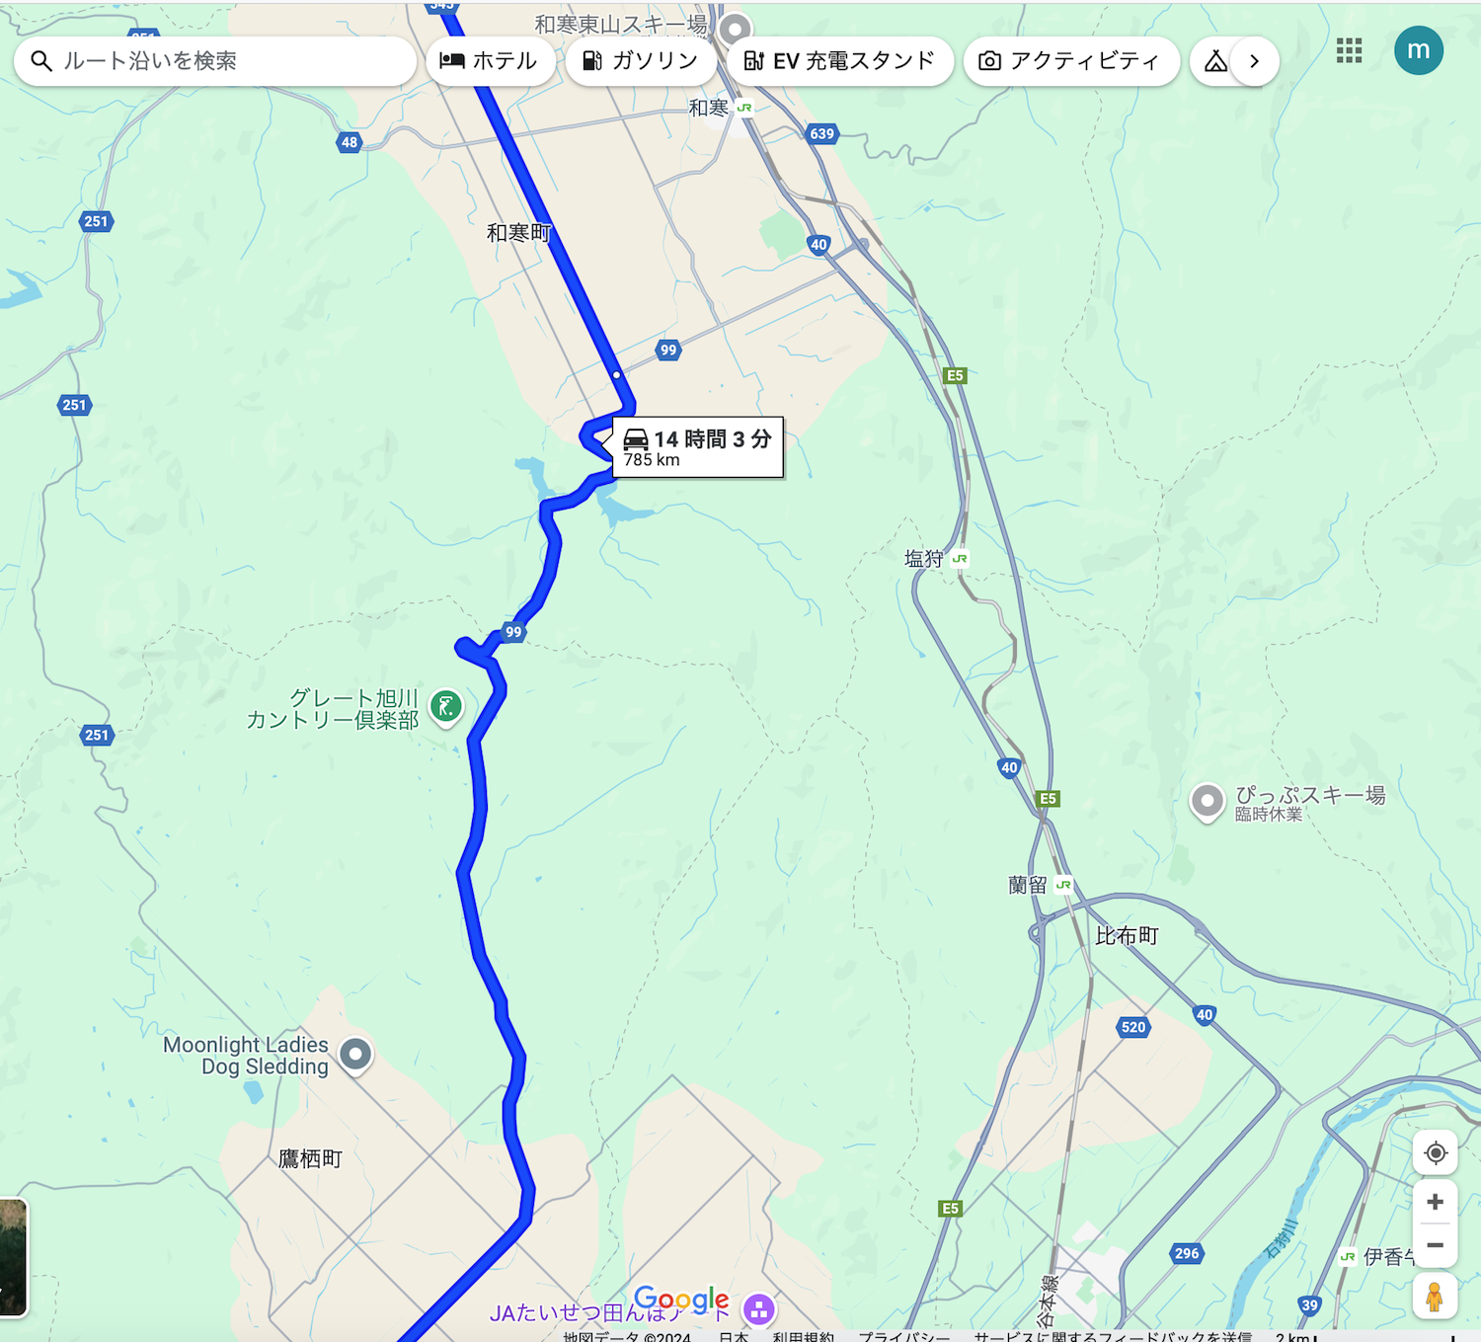
Task: Select the アクティビティ filter chip
Action: pos(1071,61)
